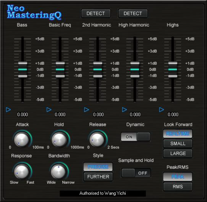Image resolution: width=207 pixels, height=202 pixels.
Task: Click the DETECT button above High Harmonic
Action: click(x=133, y=13)
